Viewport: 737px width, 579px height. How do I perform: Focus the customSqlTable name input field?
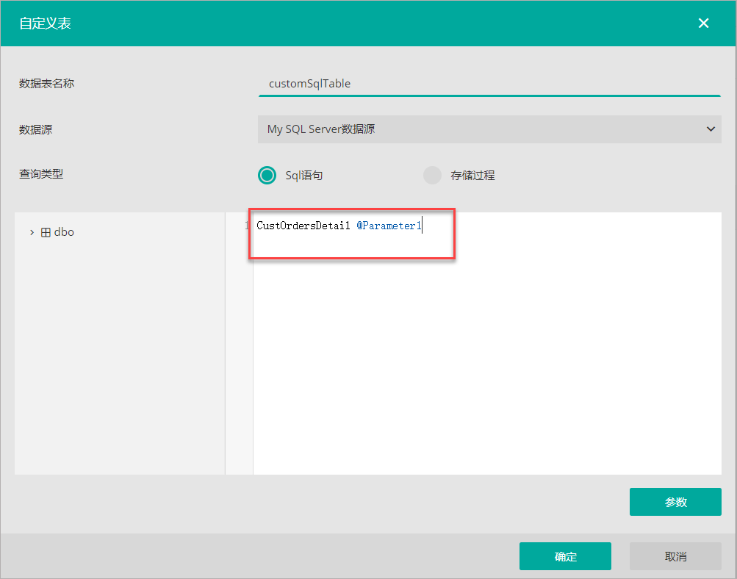pos(489,84)
